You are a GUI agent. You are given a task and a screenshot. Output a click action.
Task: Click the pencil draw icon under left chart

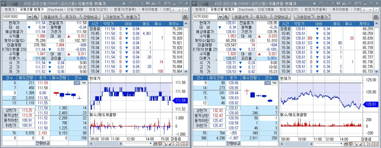(170, 144)
